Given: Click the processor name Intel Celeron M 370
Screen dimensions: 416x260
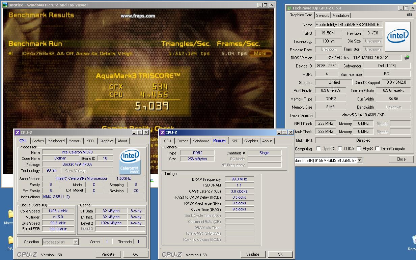Looking at the screenshot, I should click(x=77, y=152).
